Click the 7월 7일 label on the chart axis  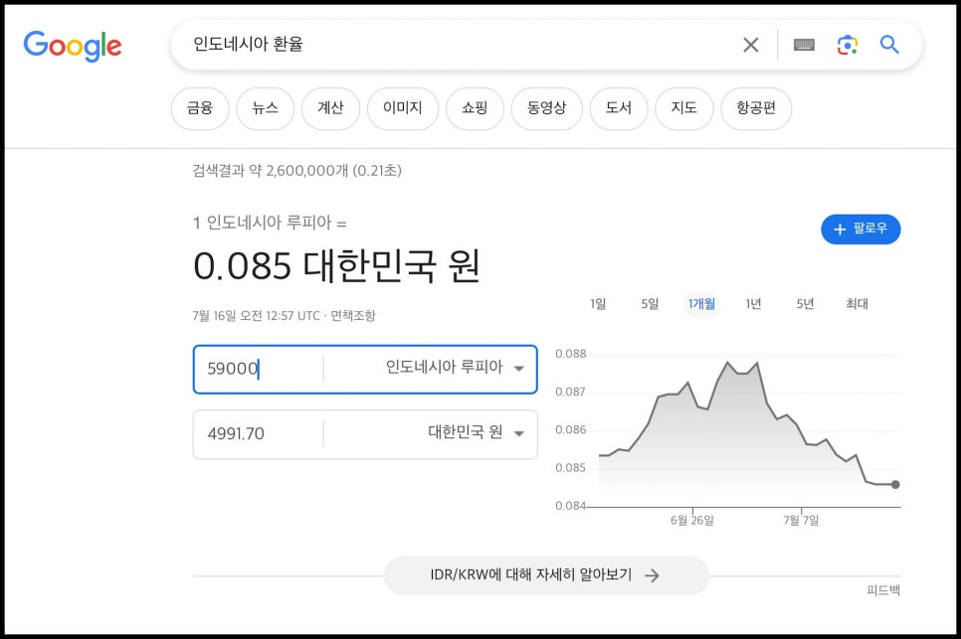tap(801, 521)
